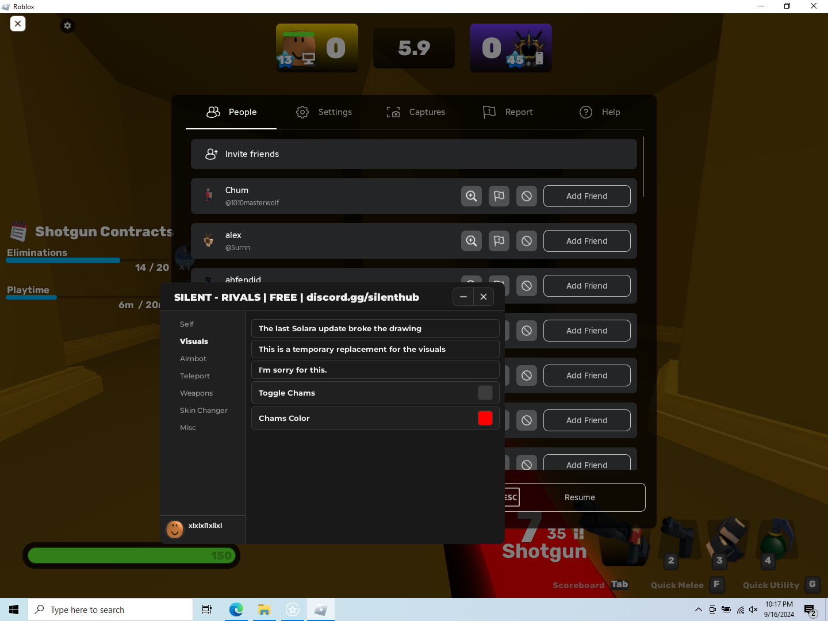Inspect alex's avatar with the magnifier icon
Screen dimensions: 828x621
471,241
